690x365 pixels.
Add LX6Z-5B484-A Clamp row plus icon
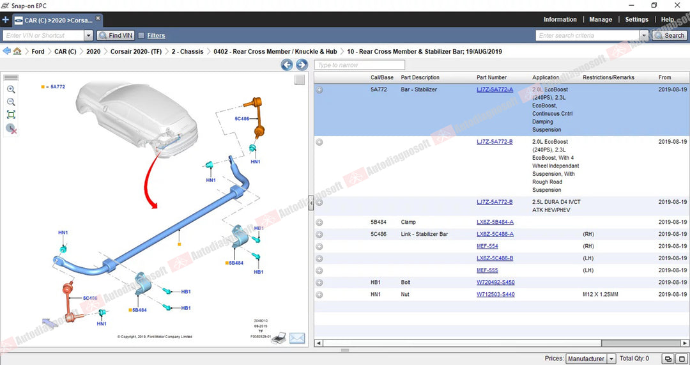pyautogui.click(x=319, y=223)
